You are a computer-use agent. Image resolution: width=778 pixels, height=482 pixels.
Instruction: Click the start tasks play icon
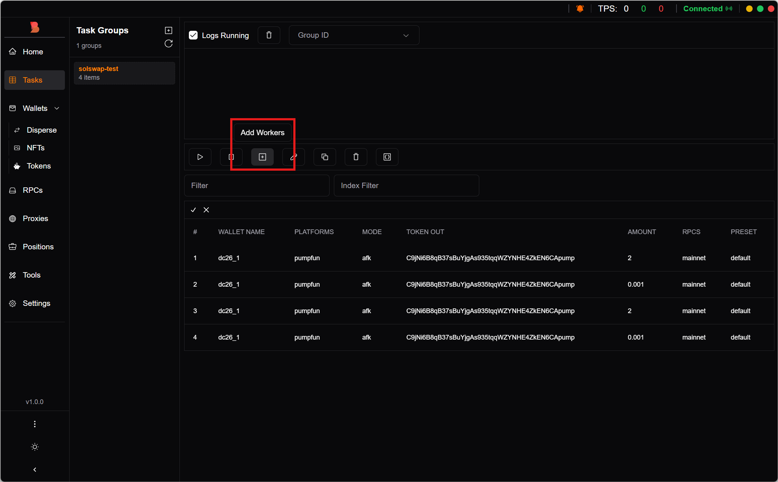click(200, 157)
